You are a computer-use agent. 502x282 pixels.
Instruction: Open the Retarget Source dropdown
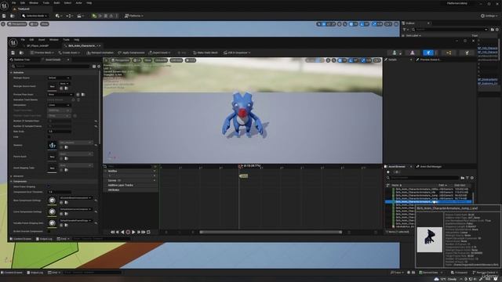click(x=59, y=78)
